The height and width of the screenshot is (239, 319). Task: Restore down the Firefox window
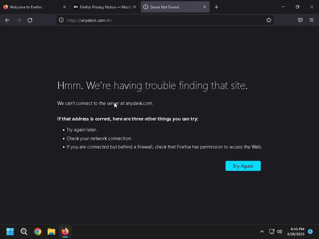(x=298, y=7)
